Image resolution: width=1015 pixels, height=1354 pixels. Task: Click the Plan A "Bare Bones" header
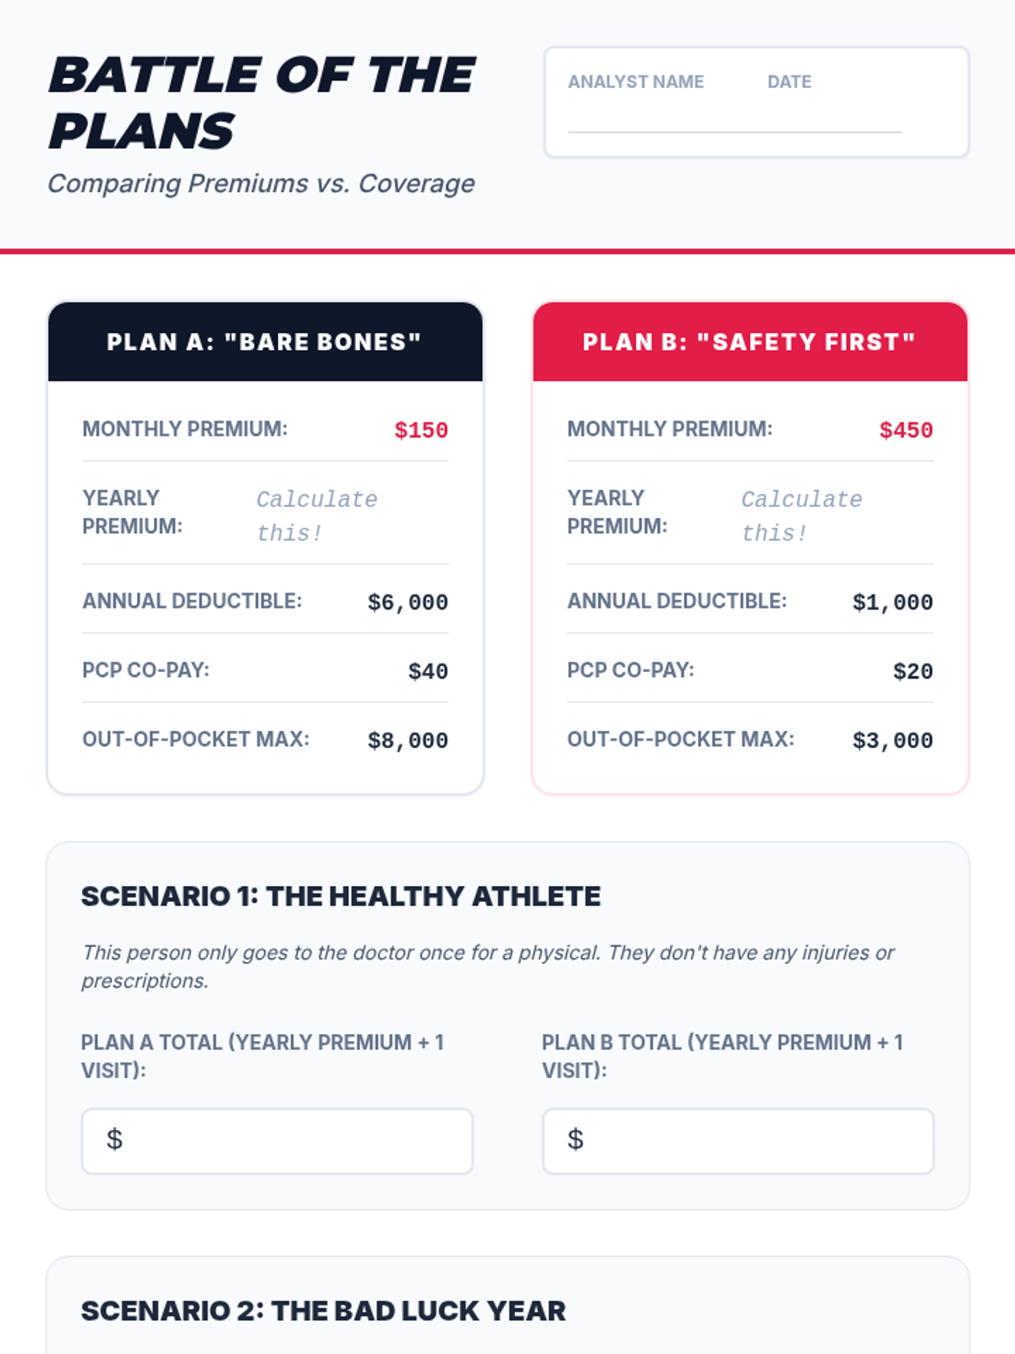tap(265, 342)
